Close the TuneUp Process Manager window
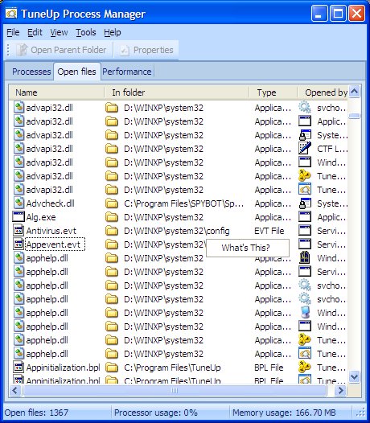The height and width of the screenshot is (423, 370). click(x=357, y=14)
